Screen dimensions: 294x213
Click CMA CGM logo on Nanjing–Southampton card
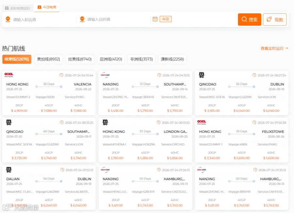[x=105, y=75]
